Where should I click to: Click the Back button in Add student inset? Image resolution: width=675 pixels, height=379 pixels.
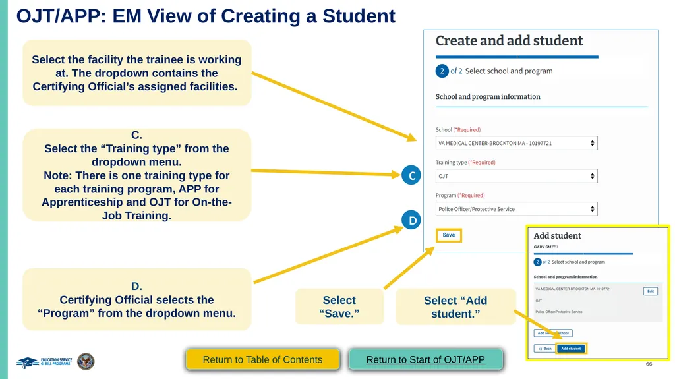pyautogui.click(x=545, y=349)
